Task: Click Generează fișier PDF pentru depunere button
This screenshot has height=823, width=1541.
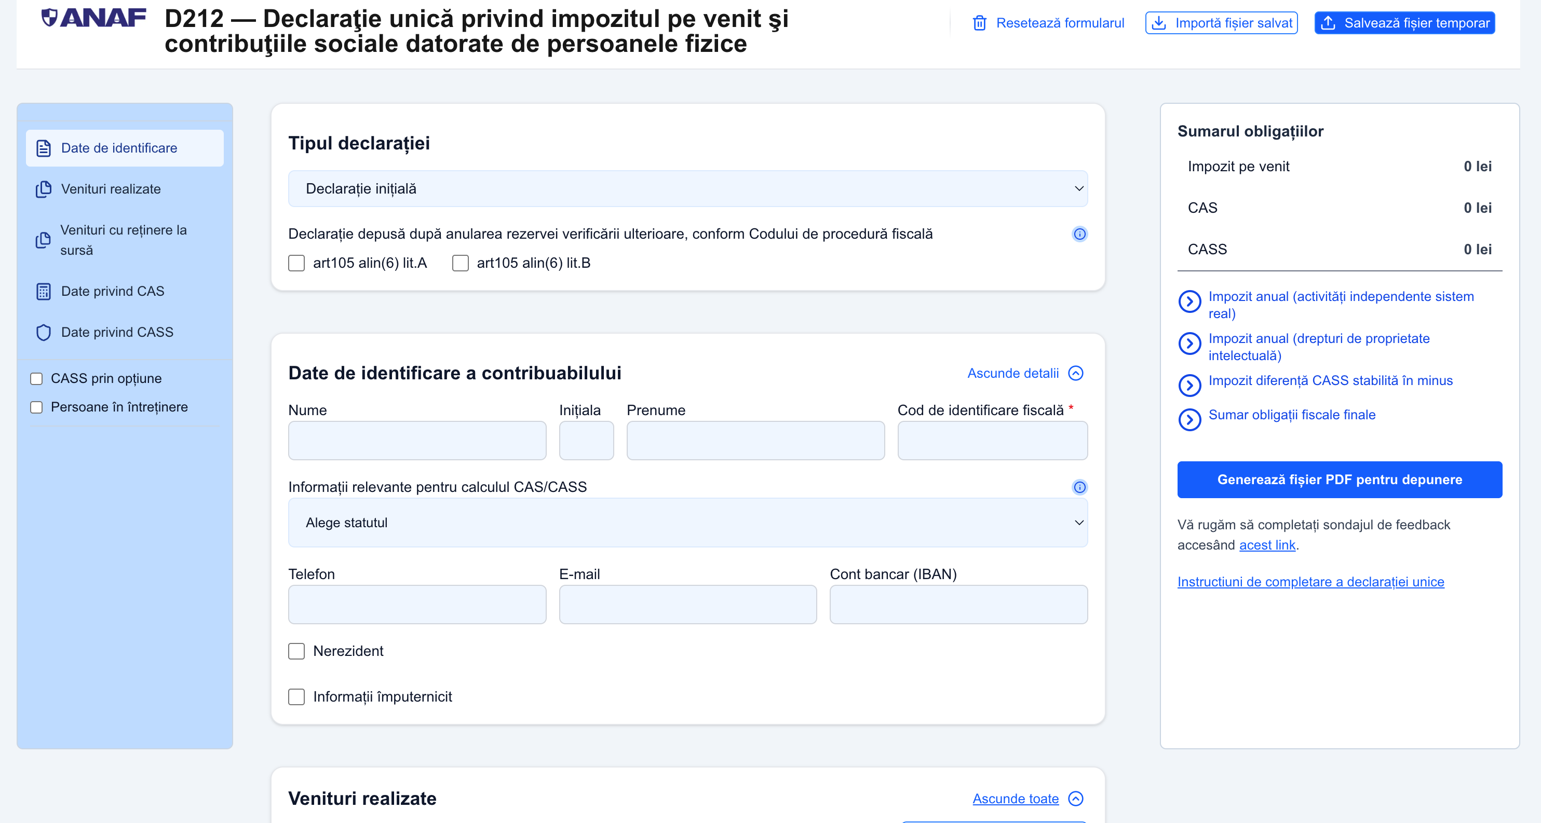Action: [x=1339, y=480]
